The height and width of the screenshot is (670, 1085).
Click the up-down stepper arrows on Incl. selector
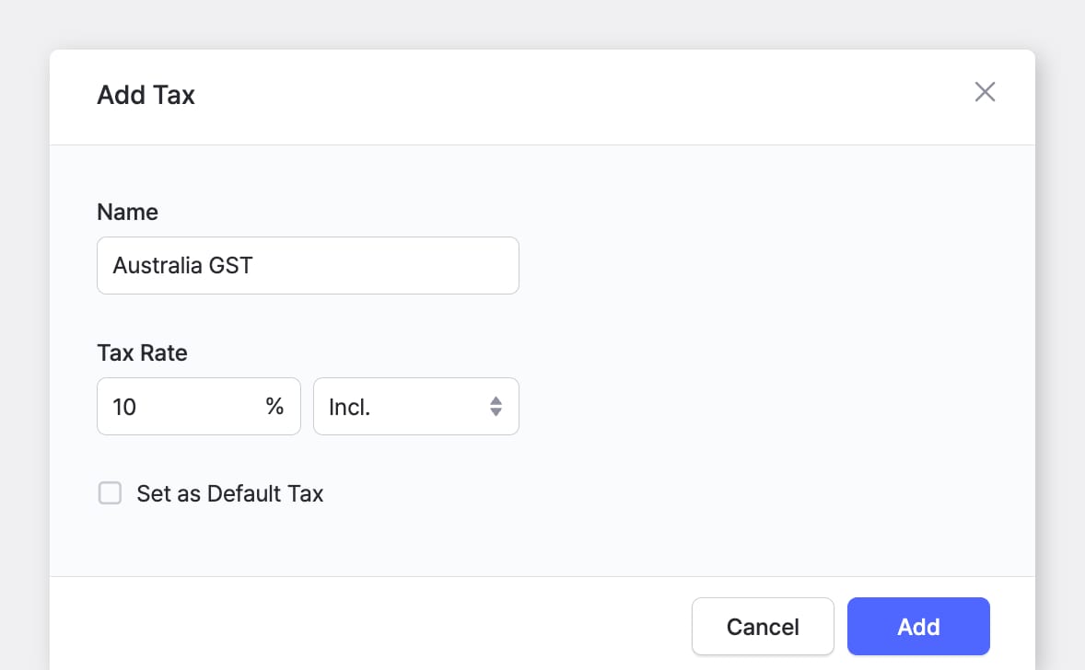click(x=496, y=406)
